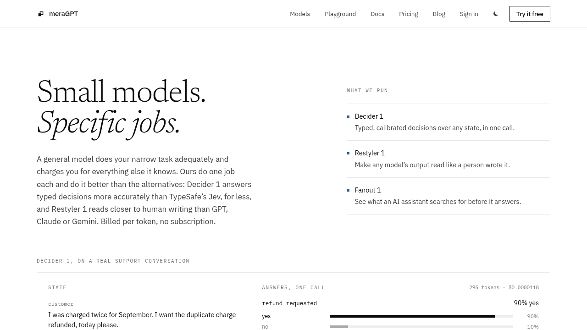This screenshot has height=330, width=587.
Task: Toggle dark mode with the moon icon
Action: tap(496, 14)
